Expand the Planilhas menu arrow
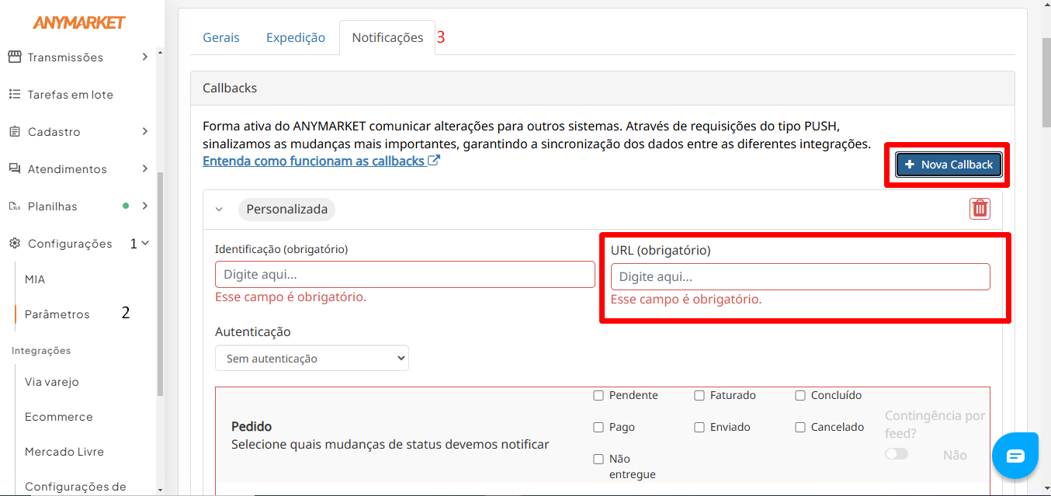 tap(145, 206)
